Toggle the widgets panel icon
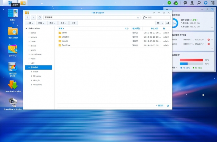Viewport: 217px width, 142px height. (212, 3)
